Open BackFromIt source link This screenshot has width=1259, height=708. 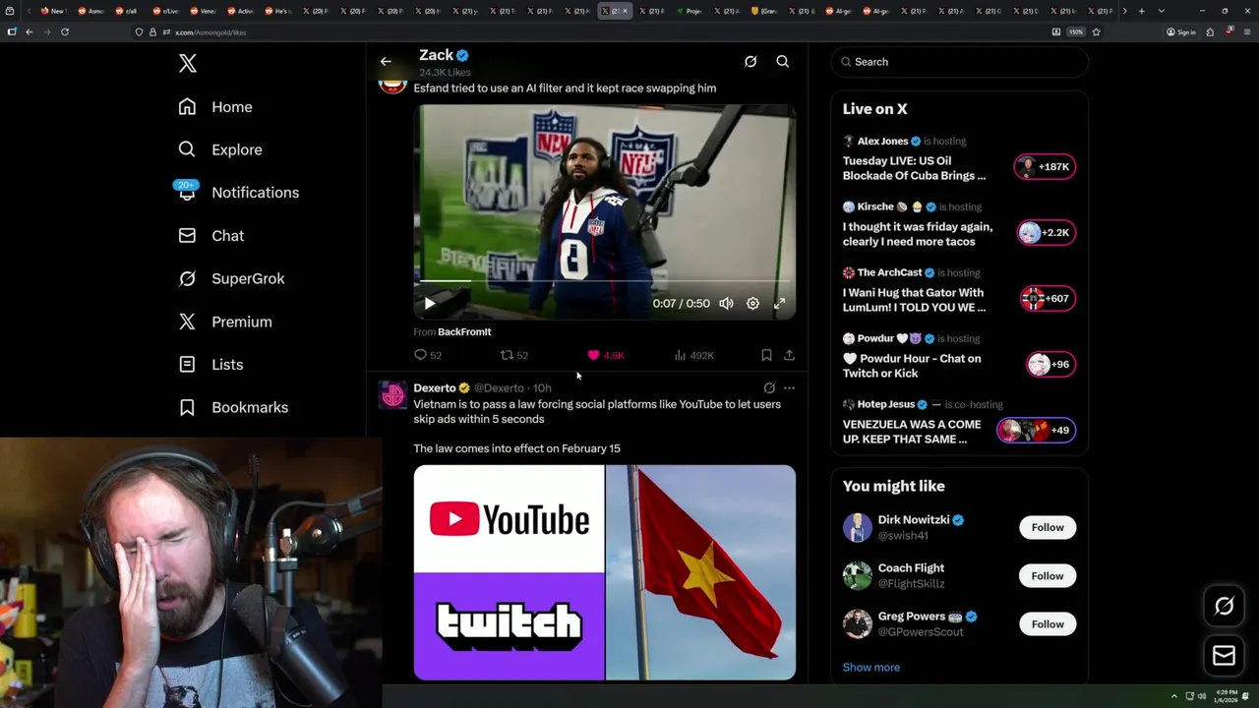[x=464, y=332]
